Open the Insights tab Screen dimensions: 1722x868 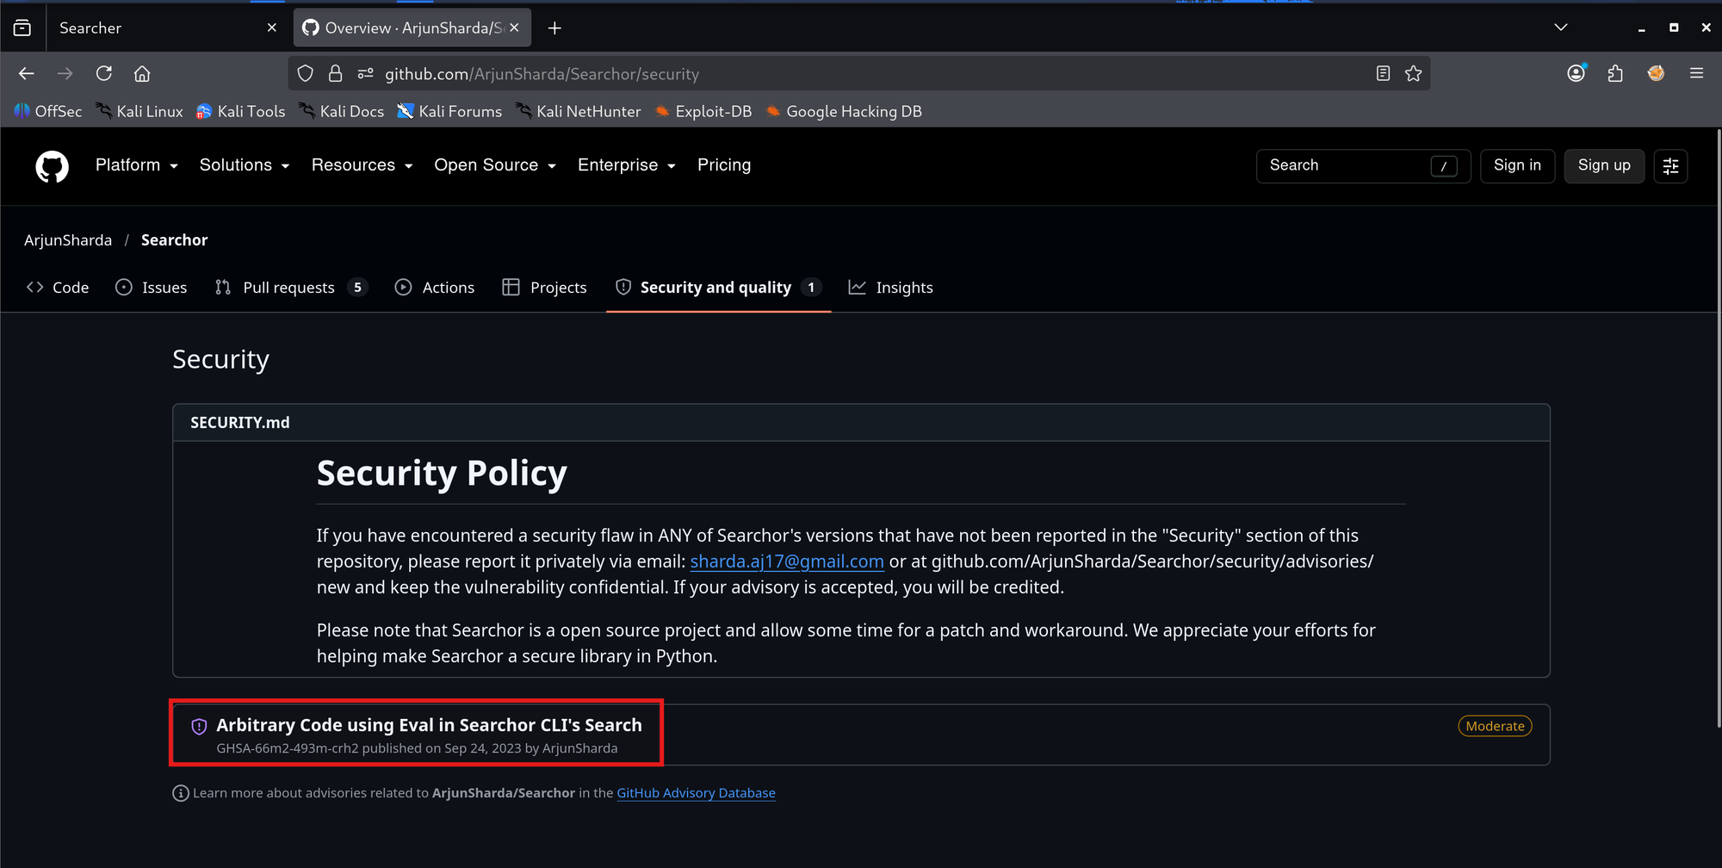891,288
